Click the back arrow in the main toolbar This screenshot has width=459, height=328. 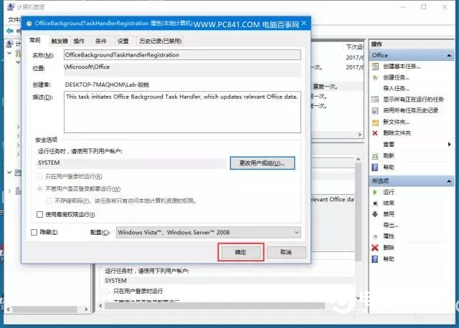pos(9,31)
